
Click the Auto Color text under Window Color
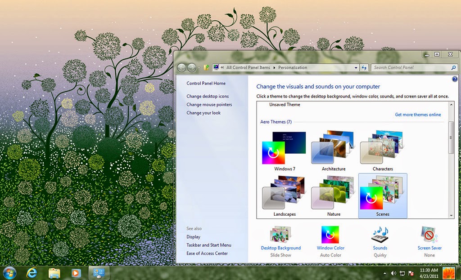[x=330, y=255]
